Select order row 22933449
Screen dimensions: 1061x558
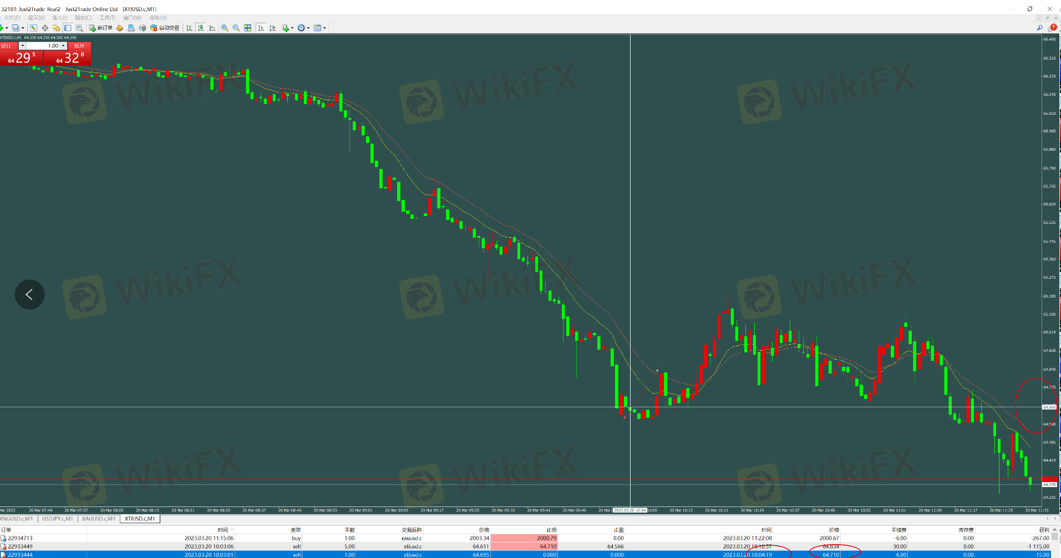[525, 546]
